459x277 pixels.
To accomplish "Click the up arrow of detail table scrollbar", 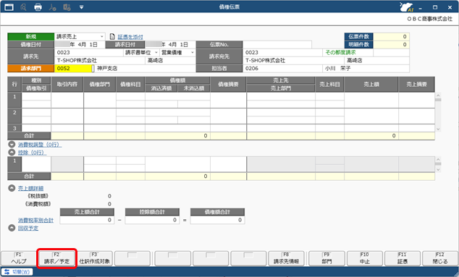I will [438, 95].
